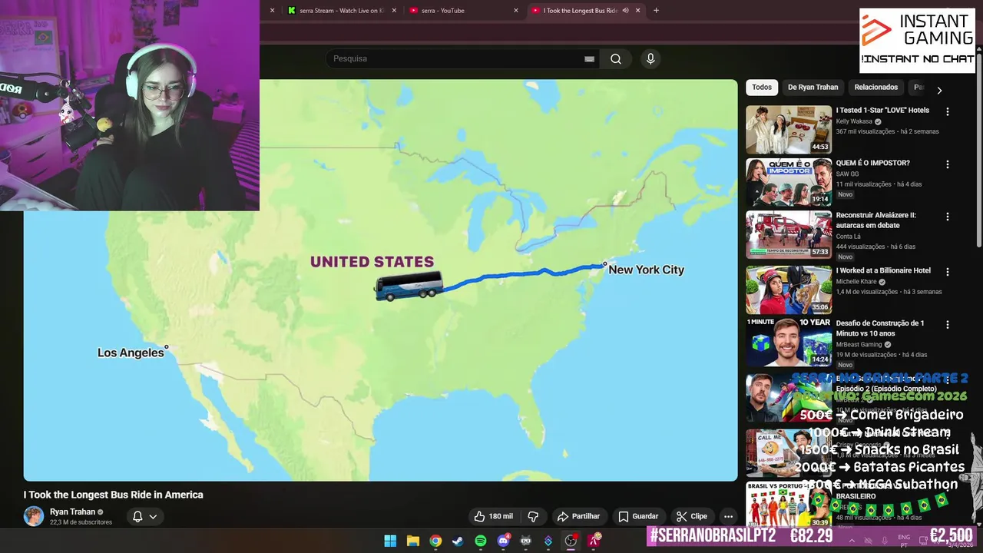Screen dimensions: 983x553
Task: Open File Explorer from taskbar
Action: 412,541
